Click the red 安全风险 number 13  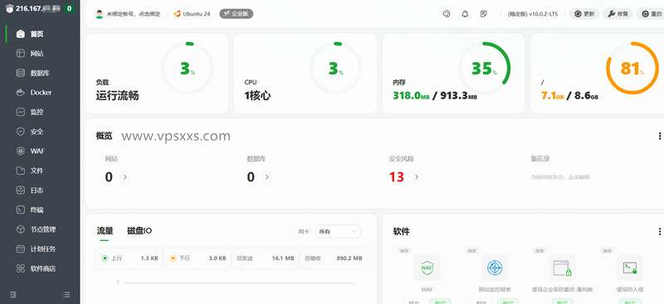coord(397,177)
